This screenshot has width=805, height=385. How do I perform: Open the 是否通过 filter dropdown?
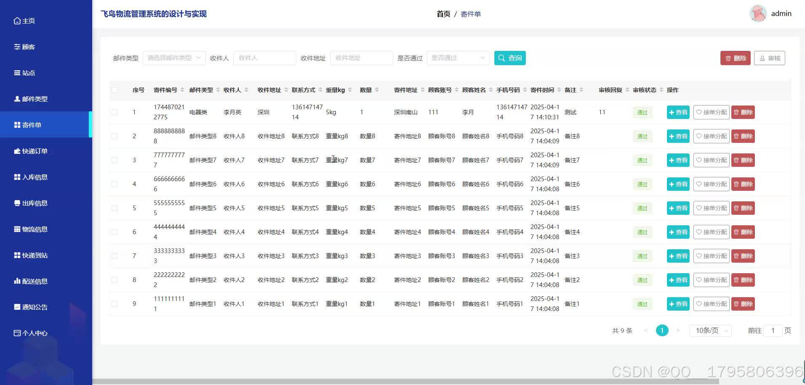(458, 58)
